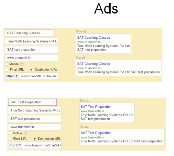The height and width of the screenshot is (156, 174).
Task: Enable Mobile checkbox in second ad
Action: point(10,133)
